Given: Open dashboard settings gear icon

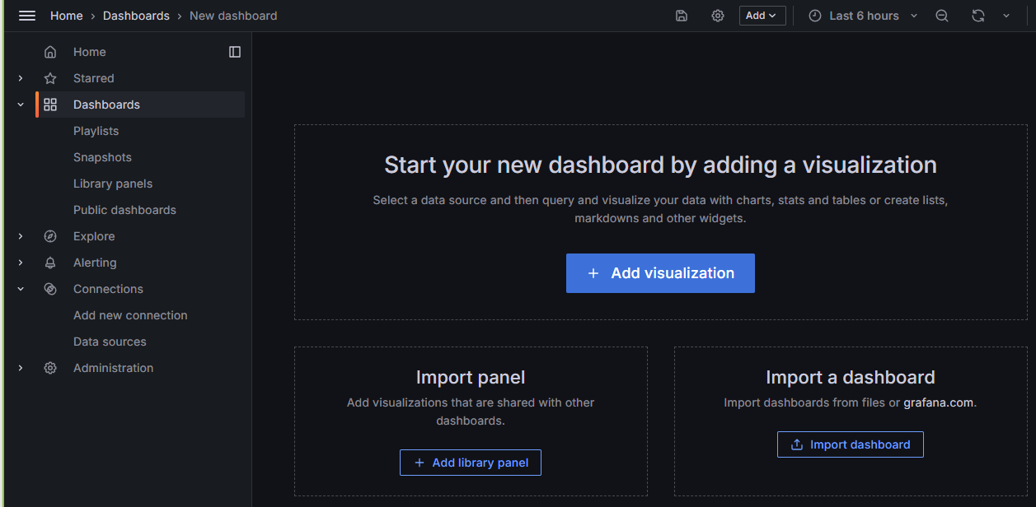Looking at the screenshot, I should (x=718, y=16).
